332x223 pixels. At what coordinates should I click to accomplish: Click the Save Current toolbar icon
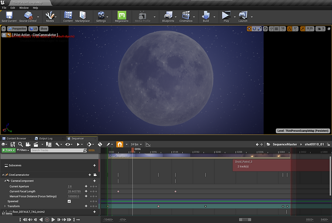[9, 16]
